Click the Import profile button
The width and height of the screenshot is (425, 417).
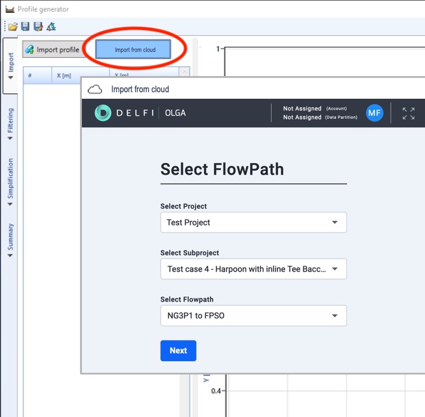(53, 49)
